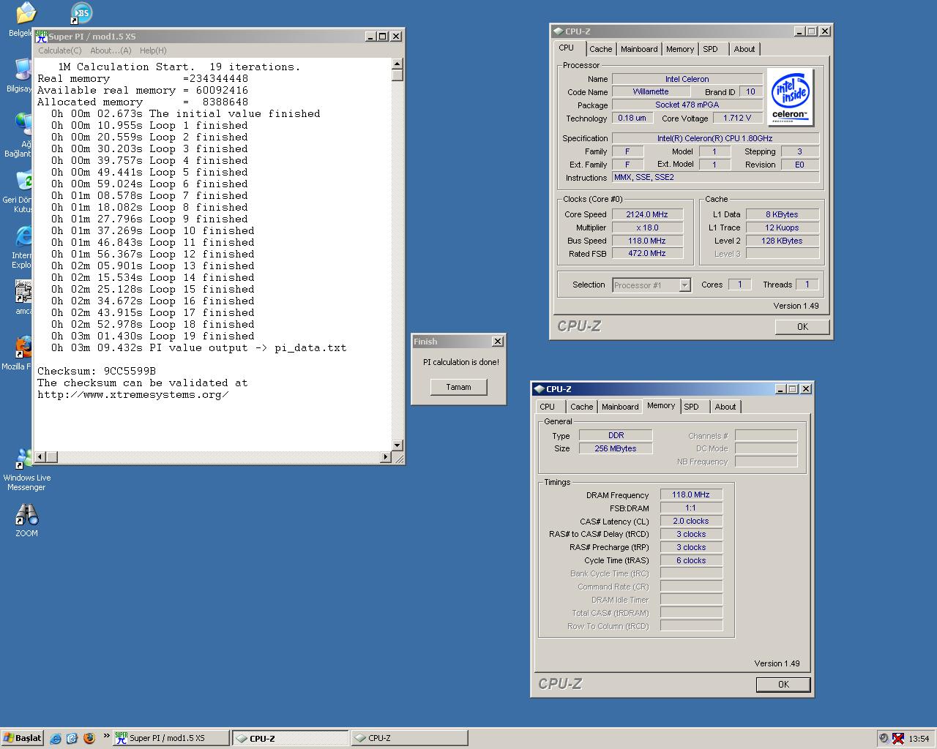Click OK in CPU-Z DDR timings window
This screenshot has width=937, height=749.
coord(783,685)
